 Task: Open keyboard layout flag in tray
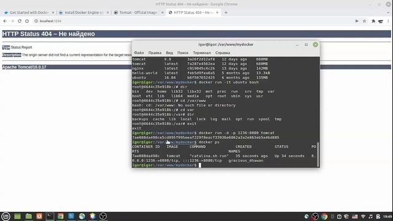point(355,217)
